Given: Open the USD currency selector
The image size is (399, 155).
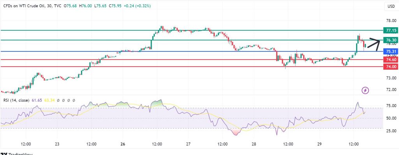Looking at the screenshot, I should pos(391,6).
